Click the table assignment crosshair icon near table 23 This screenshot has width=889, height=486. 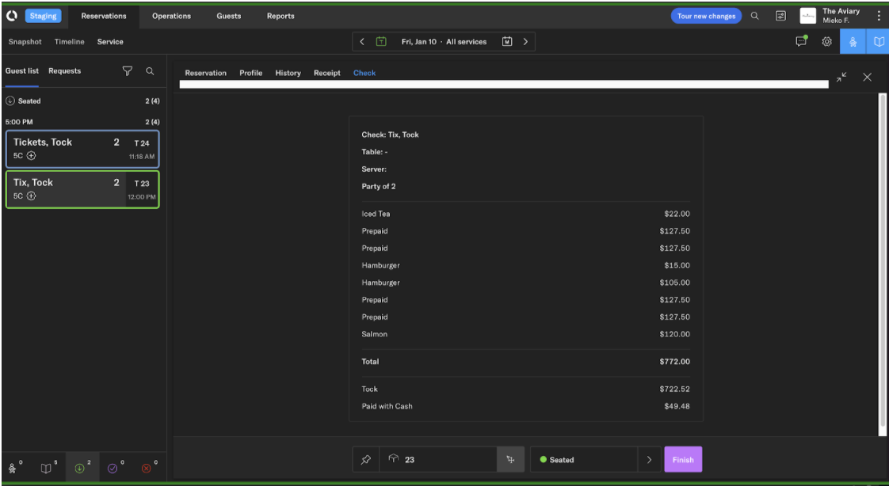coord(510,459)
